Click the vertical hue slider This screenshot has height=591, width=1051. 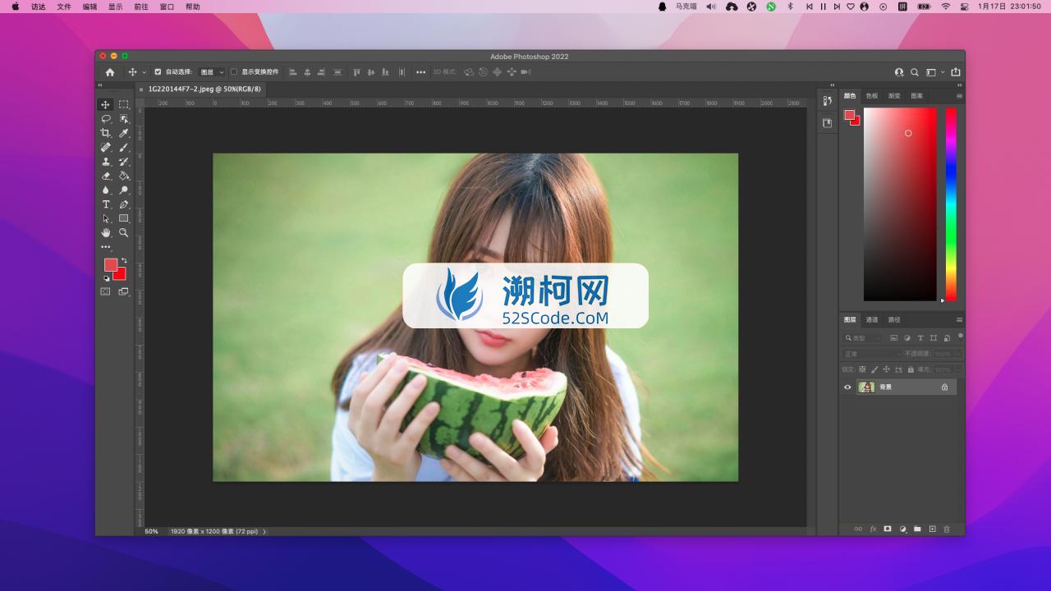point(951,204)
